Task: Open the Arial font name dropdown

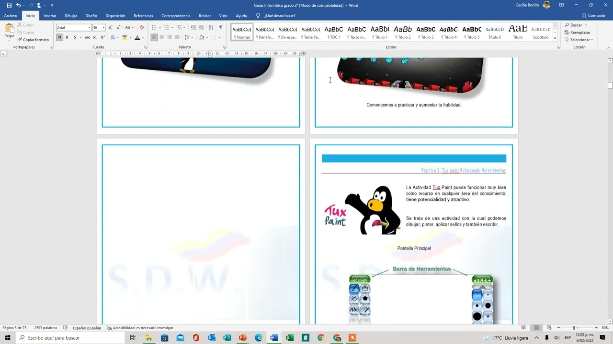Action: [x=89, y=28]
